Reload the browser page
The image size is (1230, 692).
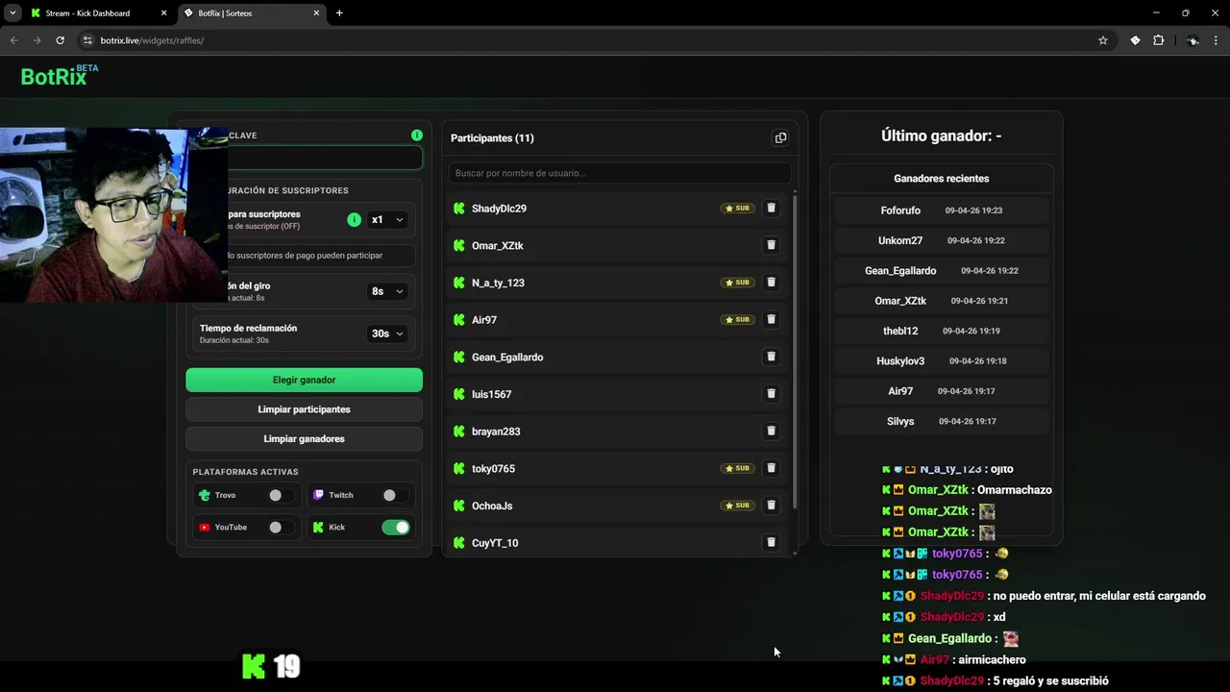point(60,40)
